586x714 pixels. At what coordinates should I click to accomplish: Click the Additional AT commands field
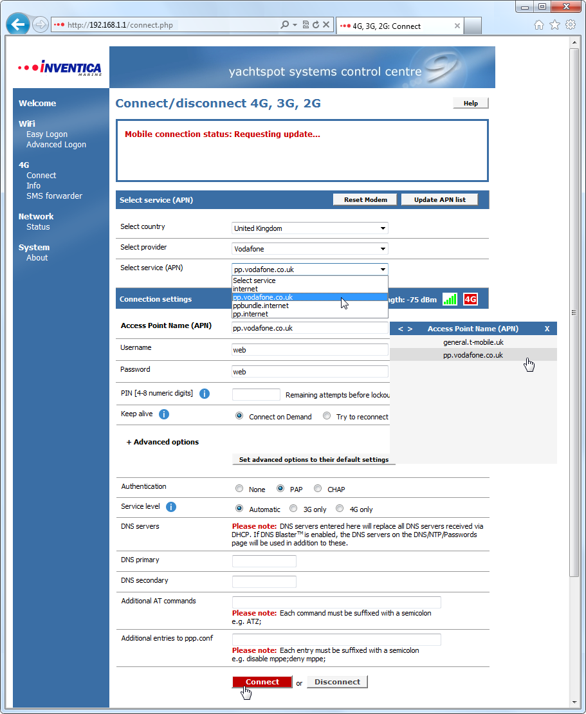[x=336, y=602]
